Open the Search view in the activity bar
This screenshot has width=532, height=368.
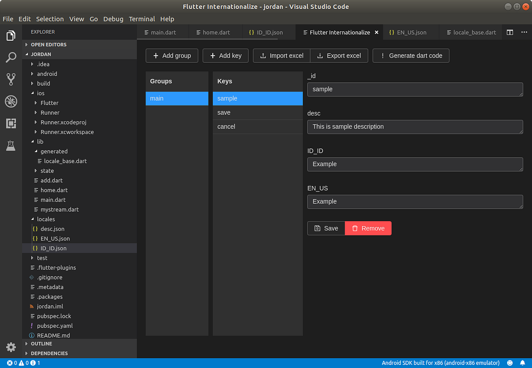[11, 57]
